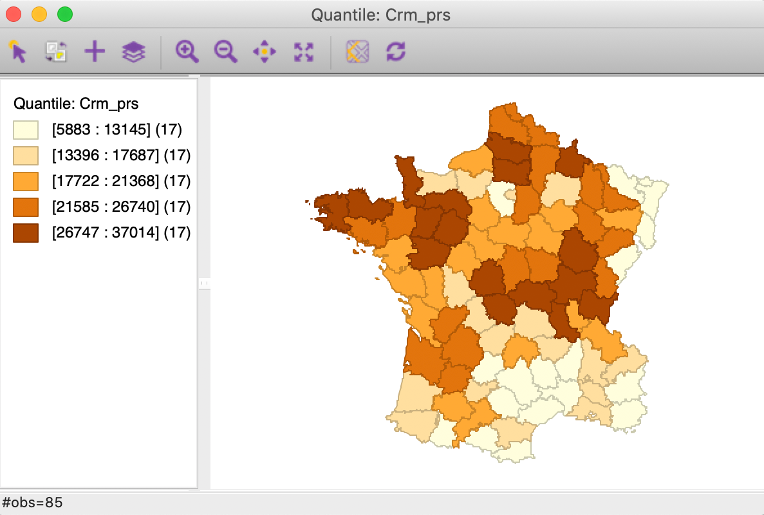Click the full extent fit icon
Viewport: 764px width, 515px height.
point(304,51)
